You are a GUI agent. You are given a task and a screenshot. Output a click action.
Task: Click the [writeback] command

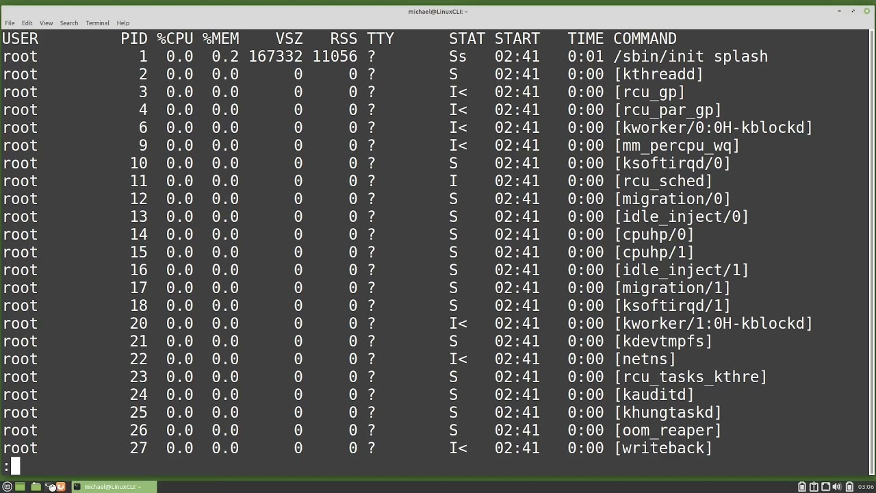663,448
